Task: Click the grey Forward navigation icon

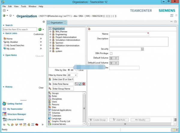Action: pyautogui.click(x=10, y=16)
